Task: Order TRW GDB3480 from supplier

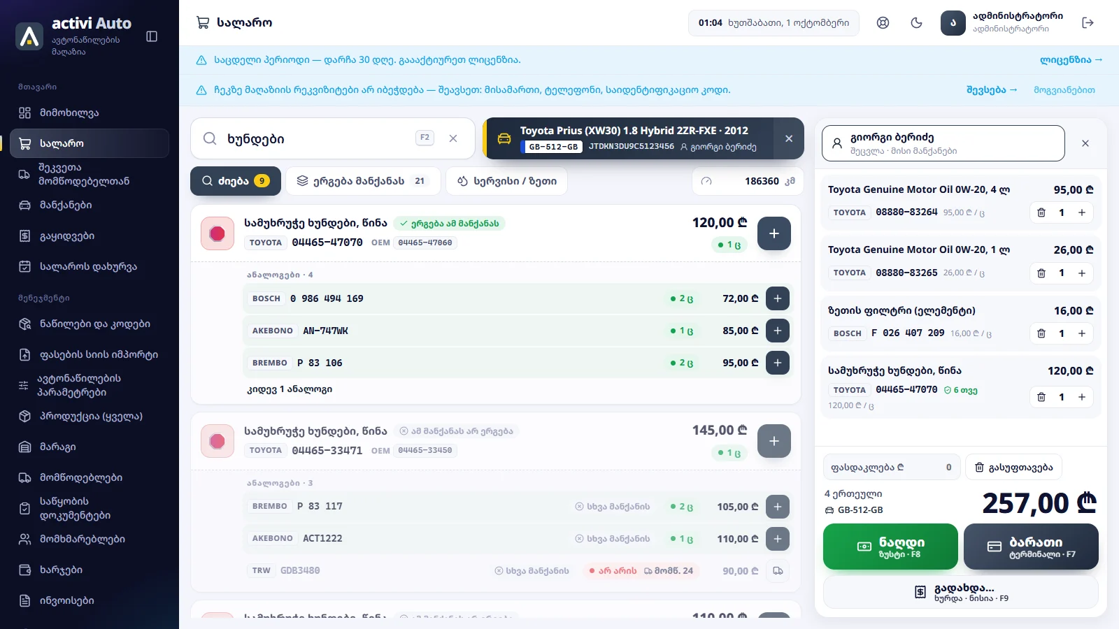Action: [778, 571]
